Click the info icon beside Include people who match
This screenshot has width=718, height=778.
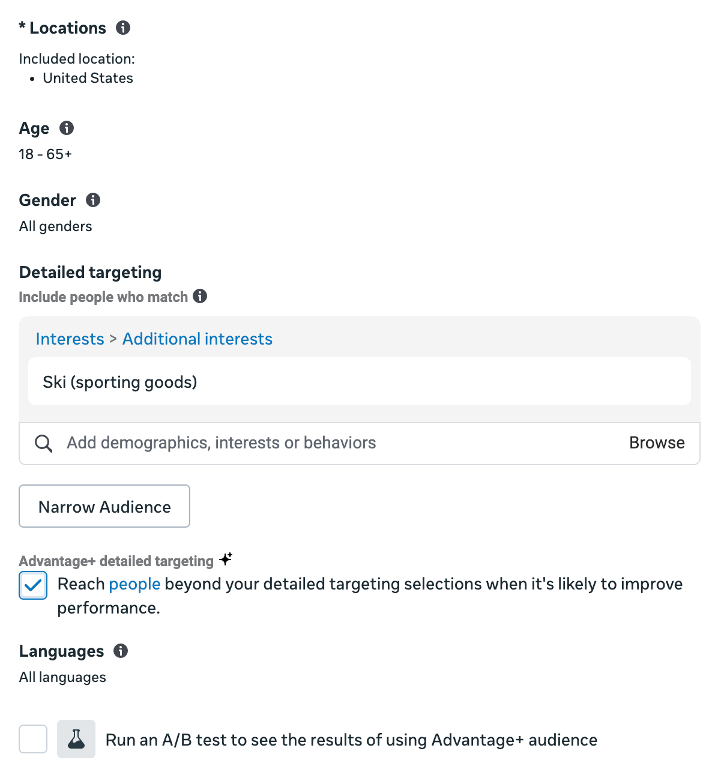click(x=201, y=296)
